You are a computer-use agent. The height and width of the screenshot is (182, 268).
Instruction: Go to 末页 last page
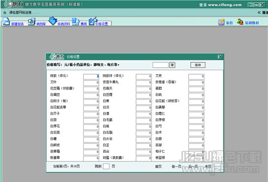click(208, 166)
